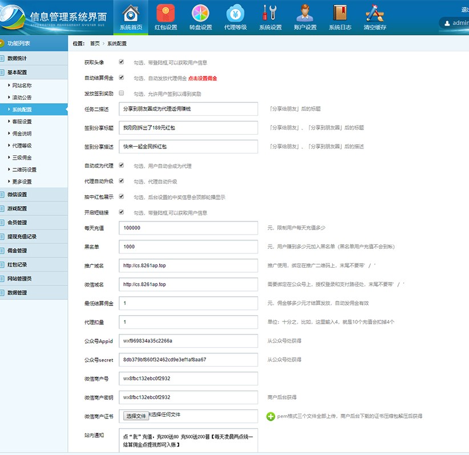Click green plus icon beside certificate upload
This screenshot has height=455, width=469.
270,416
